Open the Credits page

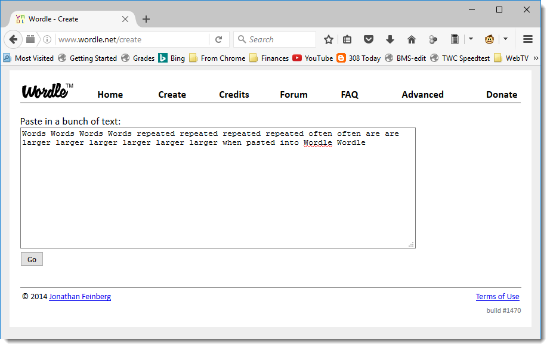click(234, 95)
